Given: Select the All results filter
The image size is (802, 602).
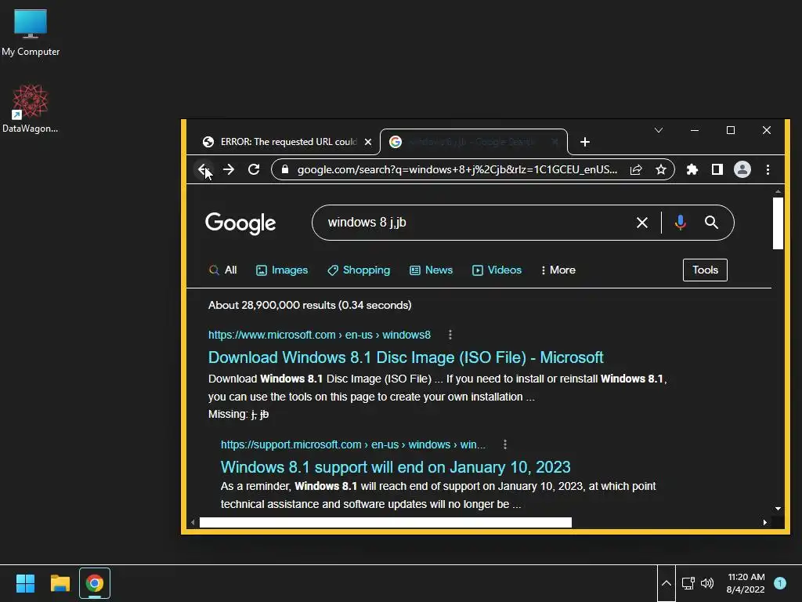Looking at the screenshot, I should click(223, 270).
